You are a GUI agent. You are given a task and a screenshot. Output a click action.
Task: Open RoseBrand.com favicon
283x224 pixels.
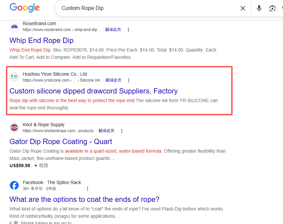(14, 27)
